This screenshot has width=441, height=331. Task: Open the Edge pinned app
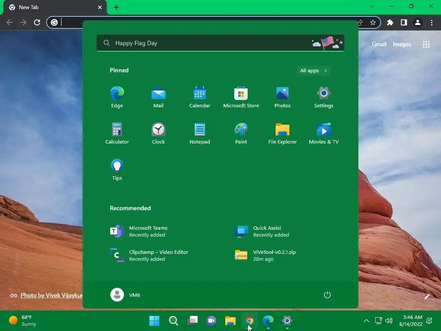[x=117, y=97]
